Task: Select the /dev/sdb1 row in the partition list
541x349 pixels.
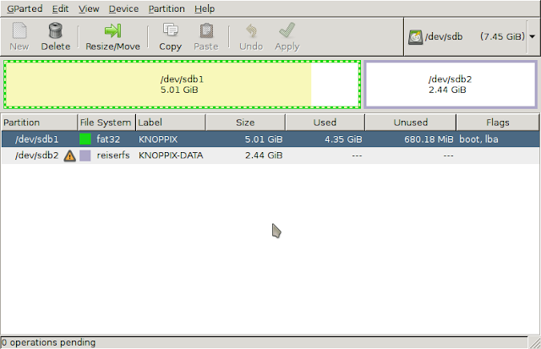Action: (x=270, y=139)
